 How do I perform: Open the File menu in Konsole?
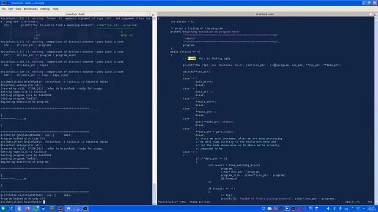4,9
